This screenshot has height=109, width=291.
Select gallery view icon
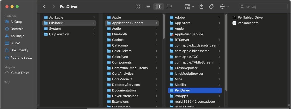[x=169, y=7]
